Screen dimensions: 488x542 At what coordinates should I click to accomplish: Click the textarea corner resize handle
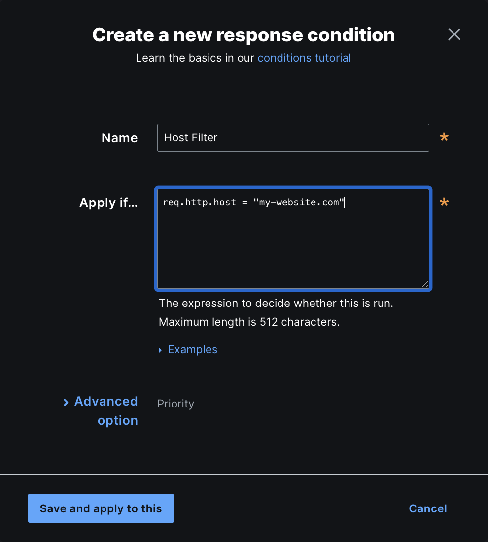pyautogui.click(x=425, y=284)
